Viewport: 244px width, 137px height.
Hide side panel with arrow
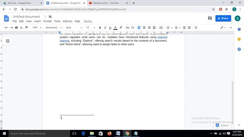coord(239,125)
